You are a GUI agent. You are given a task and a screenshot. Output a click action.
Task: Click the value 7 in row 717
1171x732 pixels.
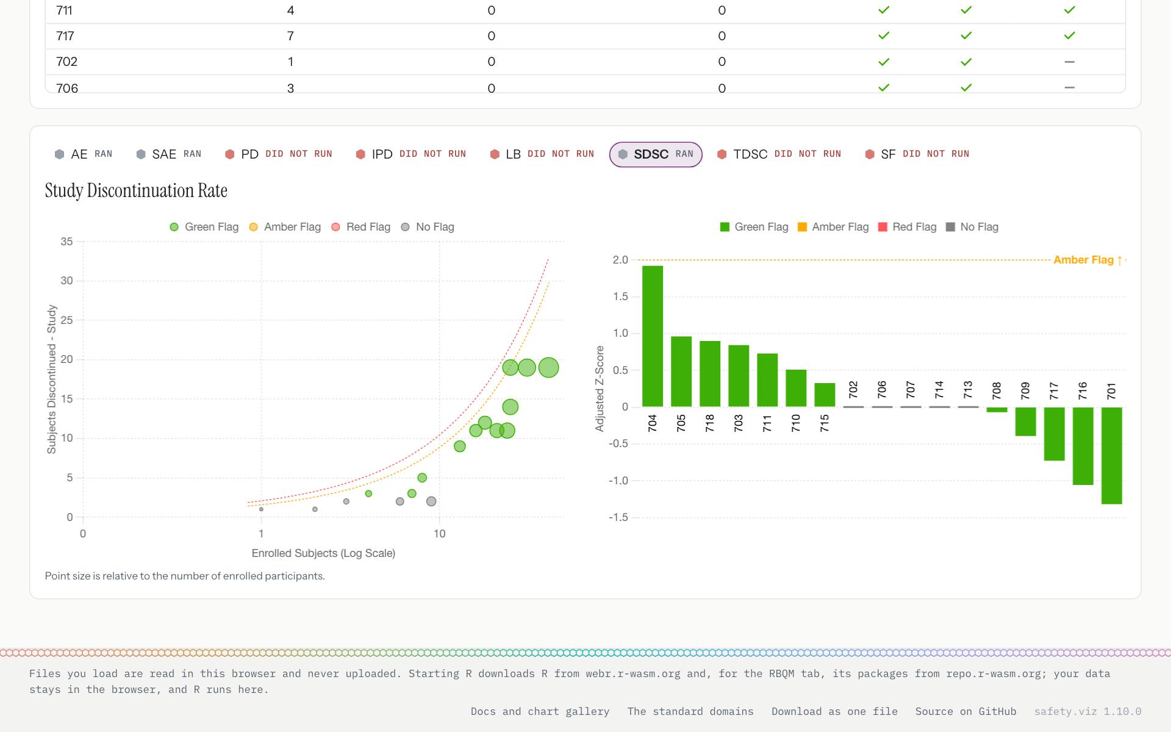point(290,36)
